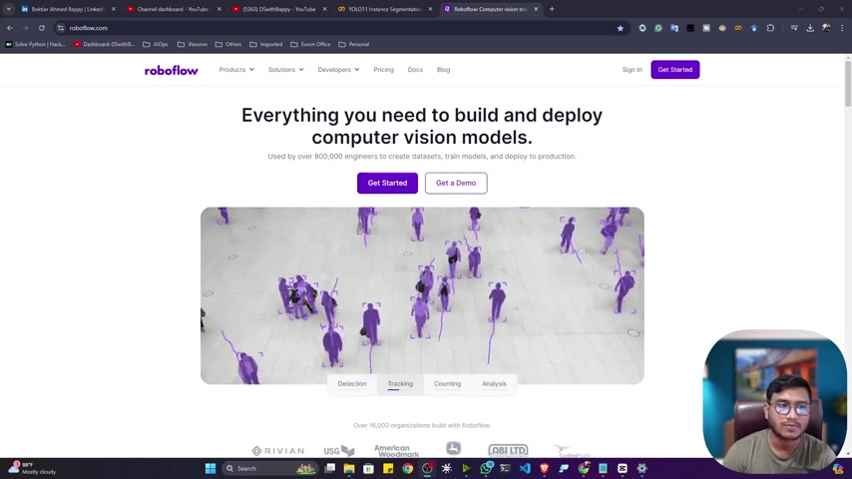Open a new browser tab with plus icon
Viewport: 852px width, 479px height.
point(552,9)
